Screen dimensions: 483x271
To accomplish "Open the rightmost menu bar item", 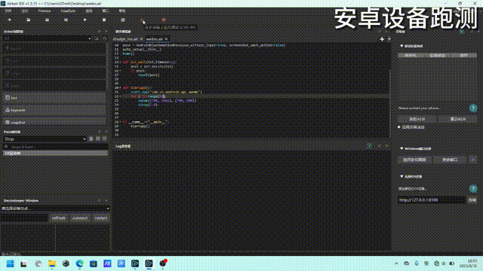I will tap(122, 11).
